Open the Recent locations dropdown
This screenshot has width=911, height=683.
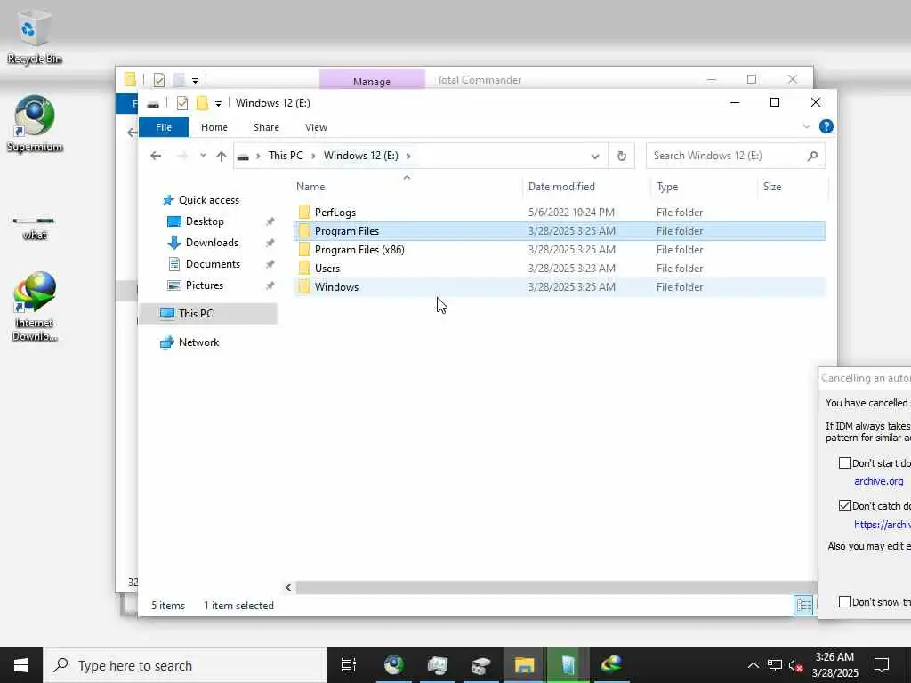coord(203,156)
